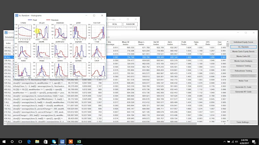
Task: Open Task View on the taskbar
Action: (20, 141)
